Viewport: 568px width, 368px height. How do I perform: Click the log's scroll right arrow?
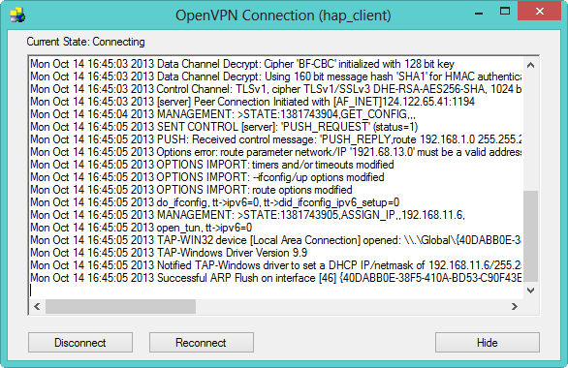click(x=515, y=306)
